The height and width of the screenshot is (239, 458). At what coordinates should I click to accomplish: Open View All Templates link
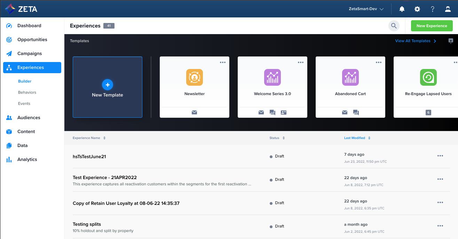click(x=416, y=41)
